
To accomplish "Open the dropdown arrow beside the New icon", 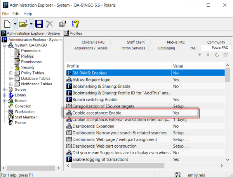I will (x=15, y=24).
